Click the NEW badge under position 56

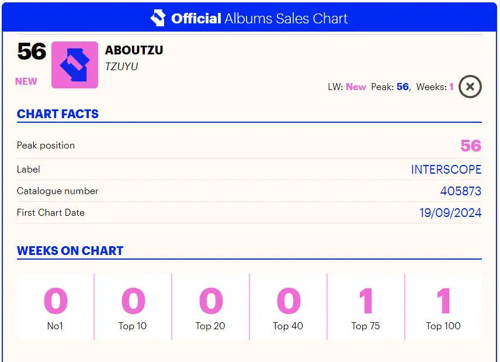click(x=26, y=81)
